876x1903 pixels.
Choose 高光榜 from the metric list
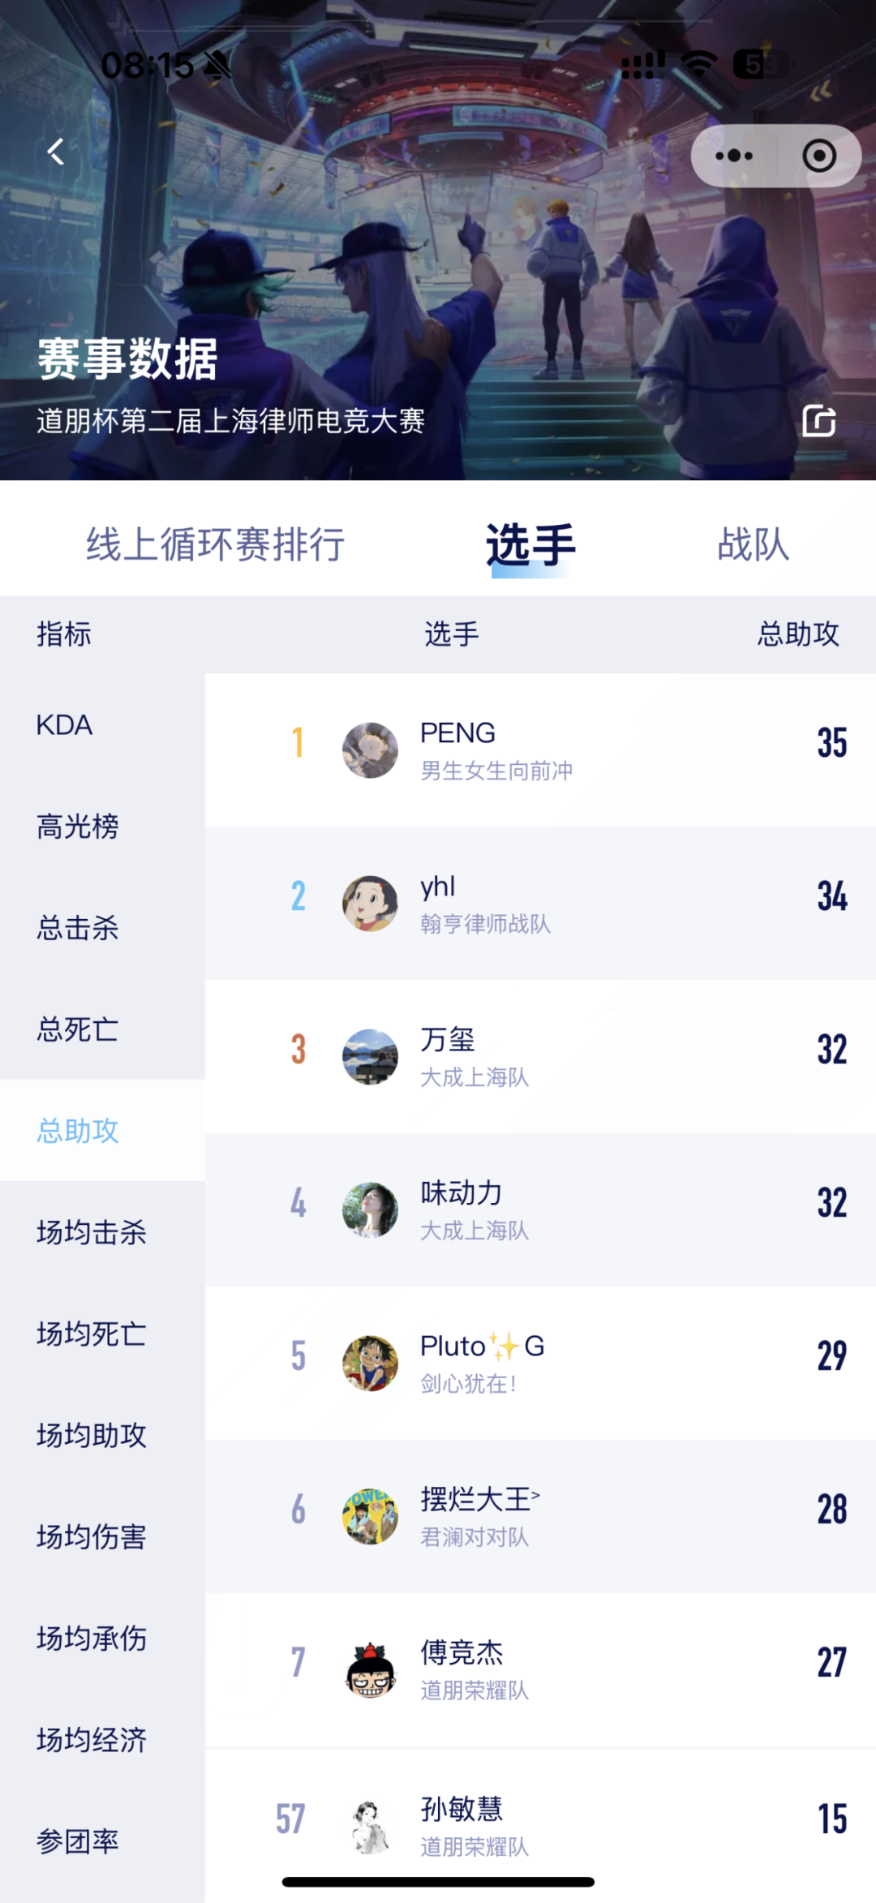78,827
